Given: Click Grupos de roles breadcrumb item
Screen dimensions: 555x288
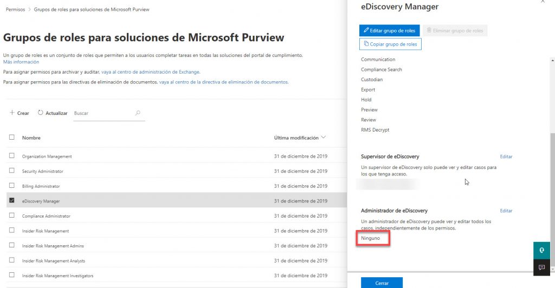Looking at the screenshot, I should (92, 10).
